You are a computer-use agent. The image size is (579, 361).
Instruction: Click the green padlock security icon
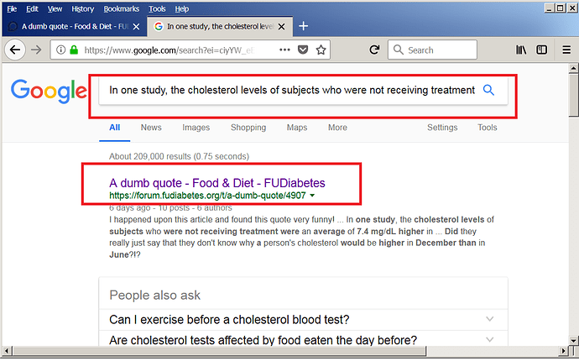(74, 50)
